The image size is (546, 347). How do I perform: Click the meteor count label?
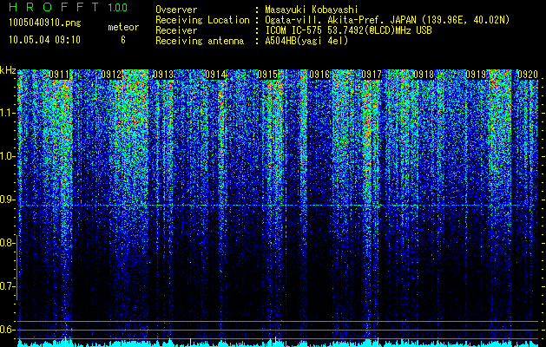click(123, 27)
